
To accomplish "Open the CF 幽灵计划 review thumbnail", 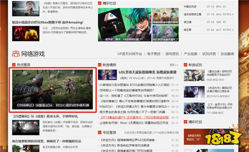I will (x=194, y=108).
